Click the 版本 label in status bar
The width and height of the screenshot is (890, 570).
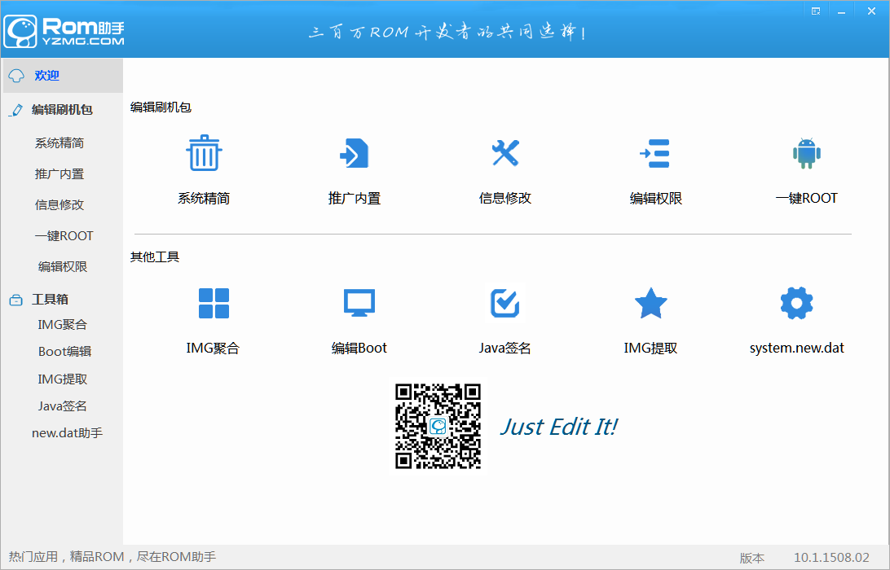coord(752,558)
